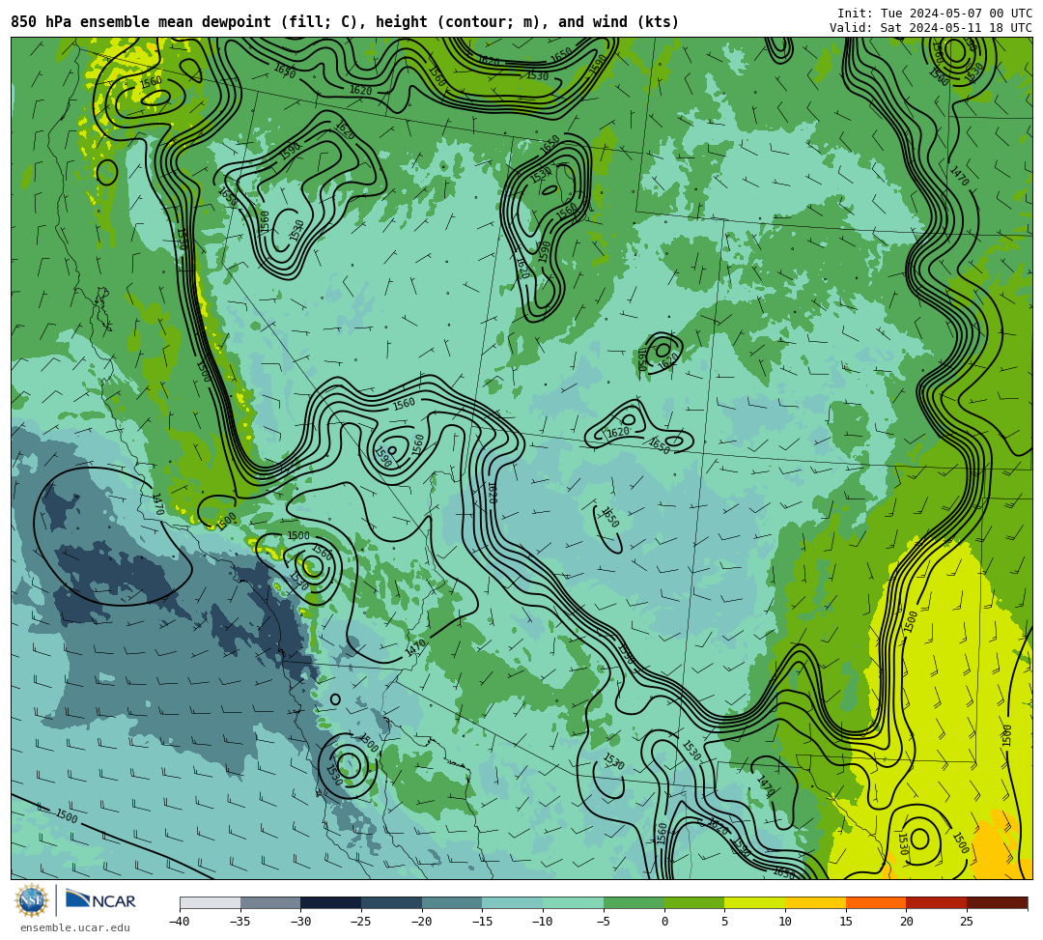The height and width of the screenshot is (940, 1043).
Task: Select the yellow 5 to 10 colorbar segment
Action: (754, 902)
